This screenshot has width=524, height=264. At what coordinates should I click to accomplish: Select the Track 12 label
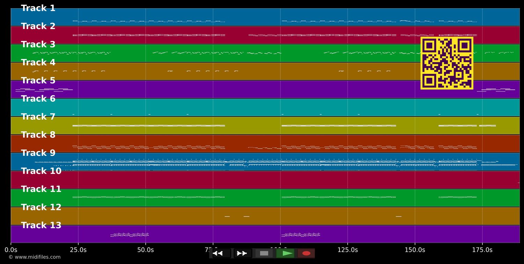pos(41,207)
